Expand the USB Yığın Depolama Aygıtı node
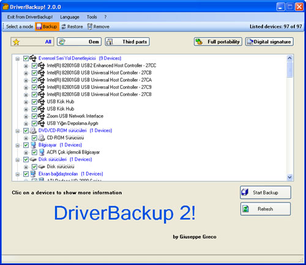 pos(26,124)
